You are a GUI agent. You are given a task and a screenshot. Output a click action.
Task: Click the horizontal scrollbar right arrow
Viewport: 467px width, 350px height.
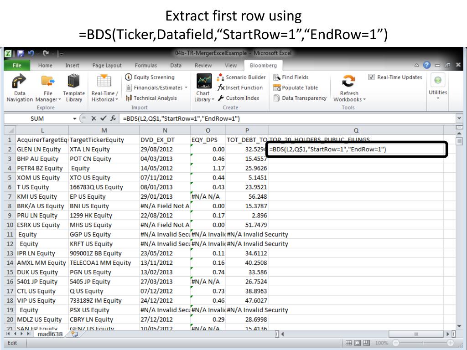(x=448, y=334)
